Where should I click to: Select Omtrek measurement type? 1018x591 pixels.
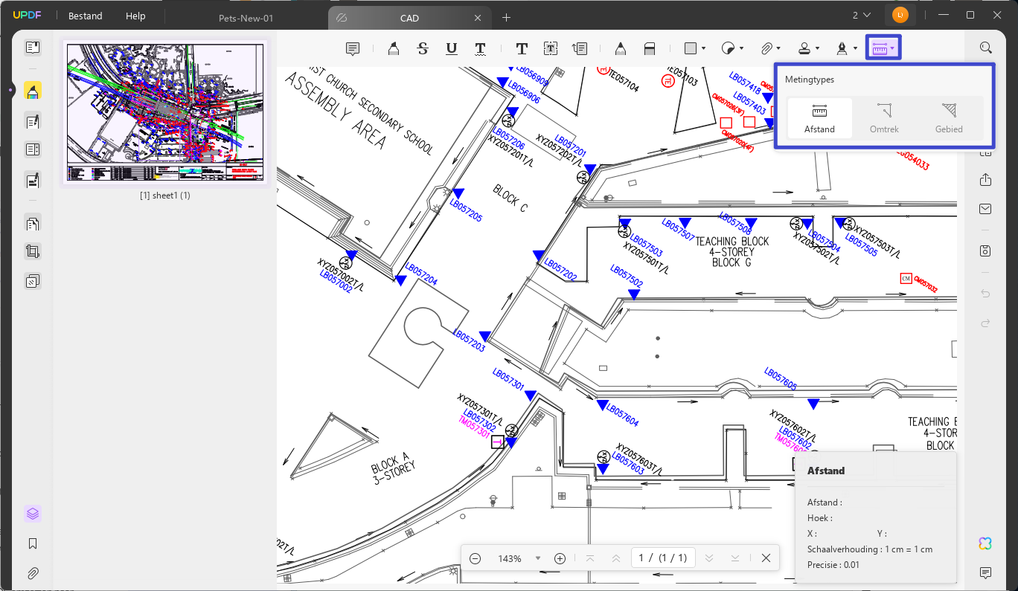[884, 119]
